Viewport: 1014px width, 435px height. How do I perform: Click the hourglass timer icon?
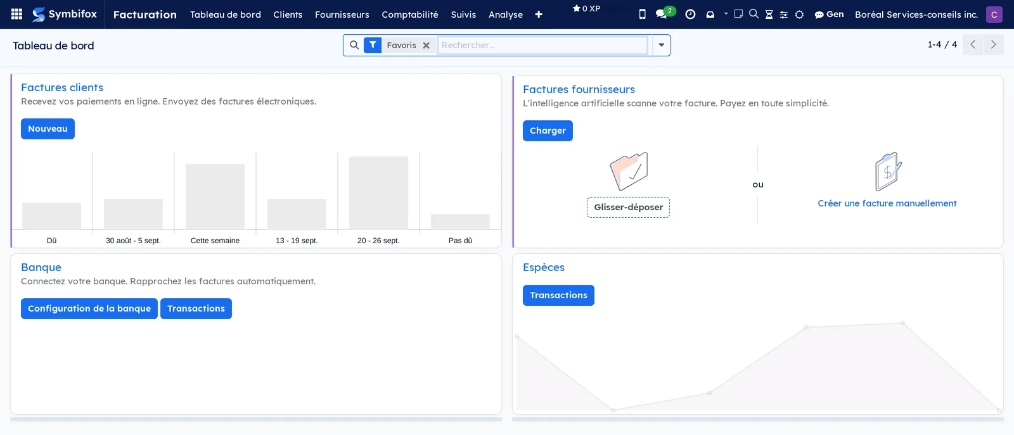769,15
